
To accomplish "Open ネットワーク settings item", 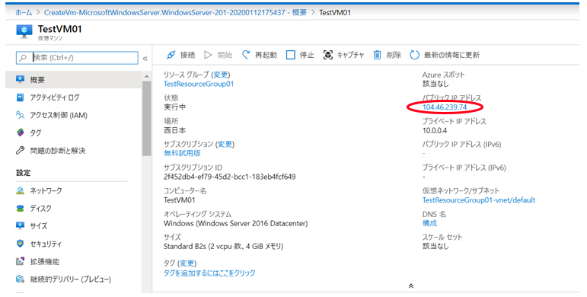I will (73, 190).
